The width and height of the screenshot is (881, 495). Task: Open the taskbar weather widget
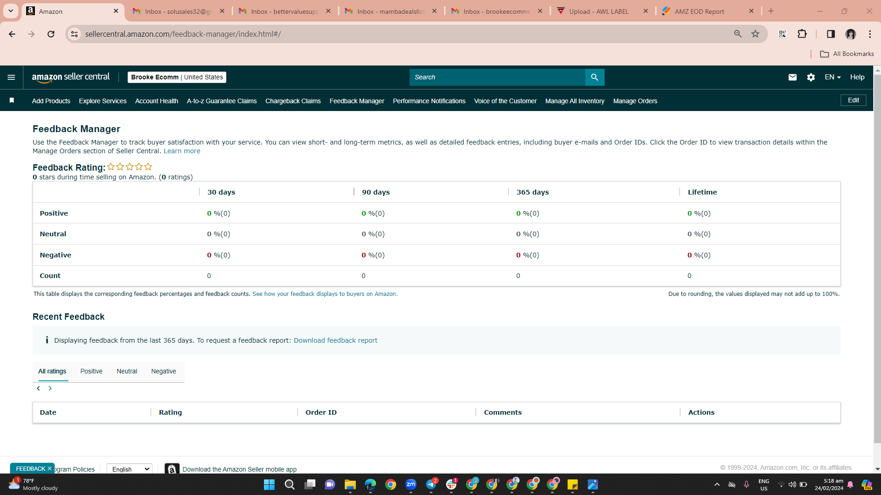pos(33,484)
